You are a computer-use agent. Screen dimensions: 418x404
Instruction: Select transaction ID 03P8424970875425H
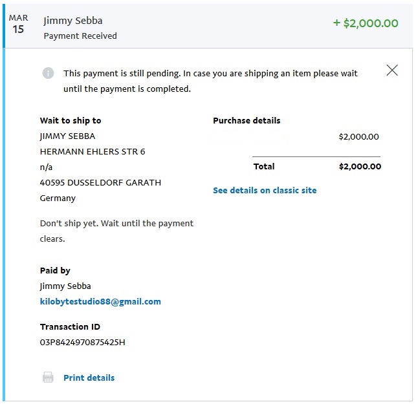pos(82,342)
